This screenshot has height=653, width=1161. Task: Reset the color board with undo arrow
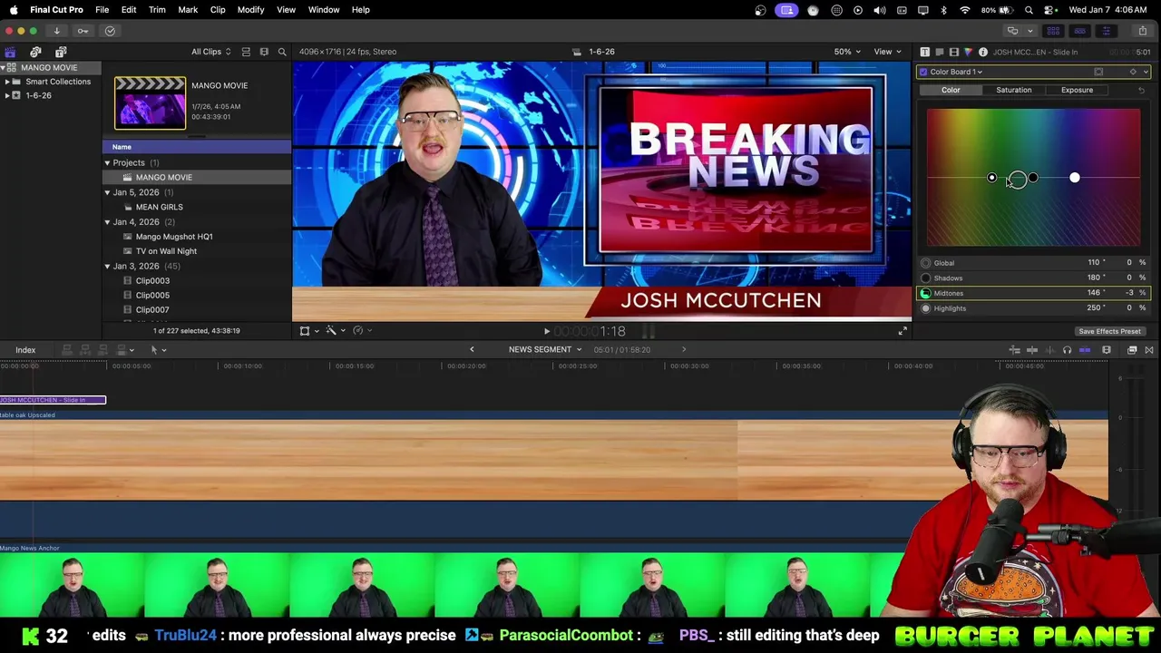(x=1141, y=90)
